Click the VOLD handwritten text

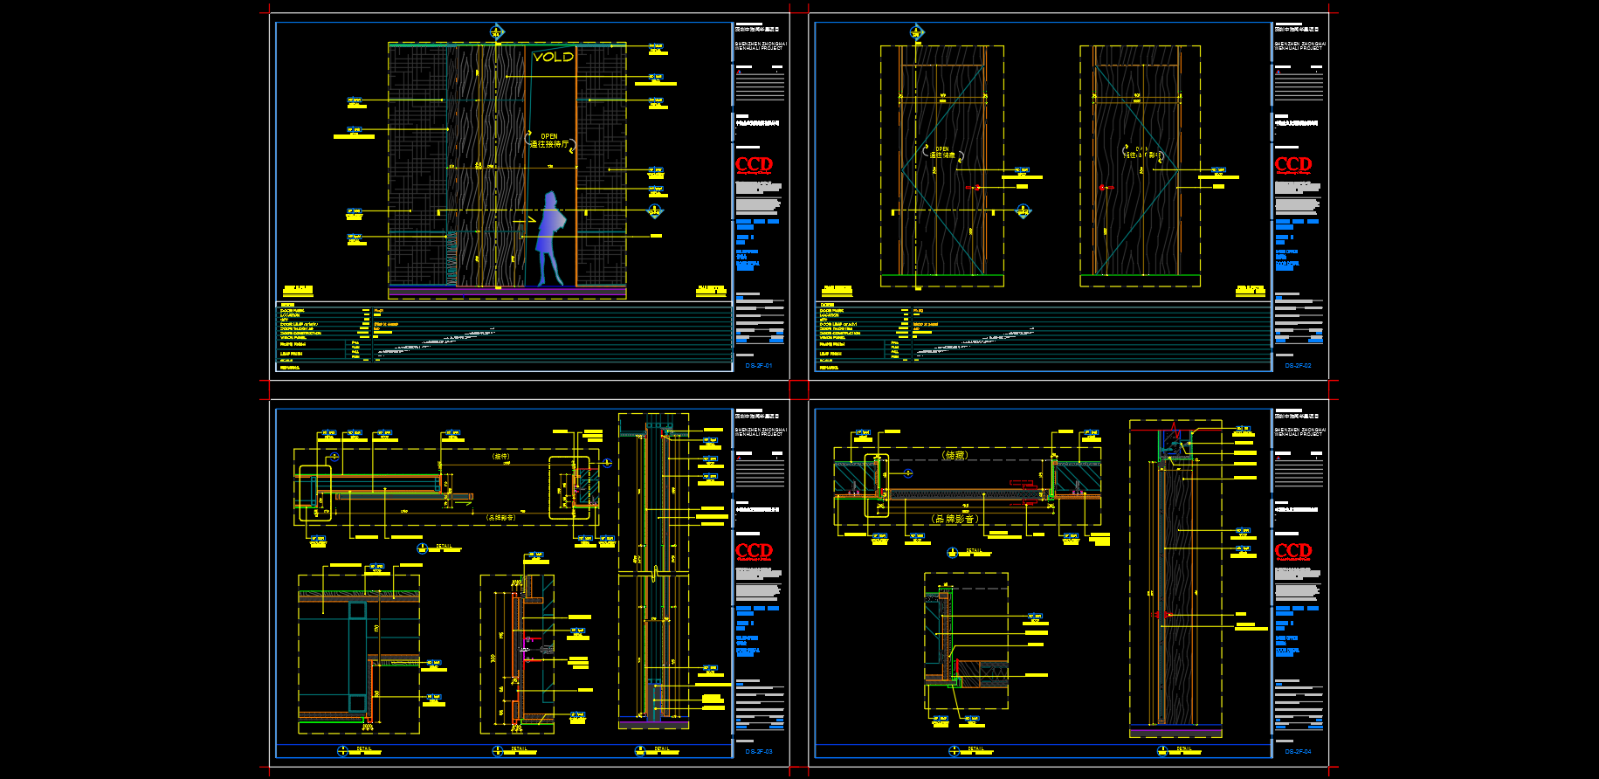pos(553,57)
